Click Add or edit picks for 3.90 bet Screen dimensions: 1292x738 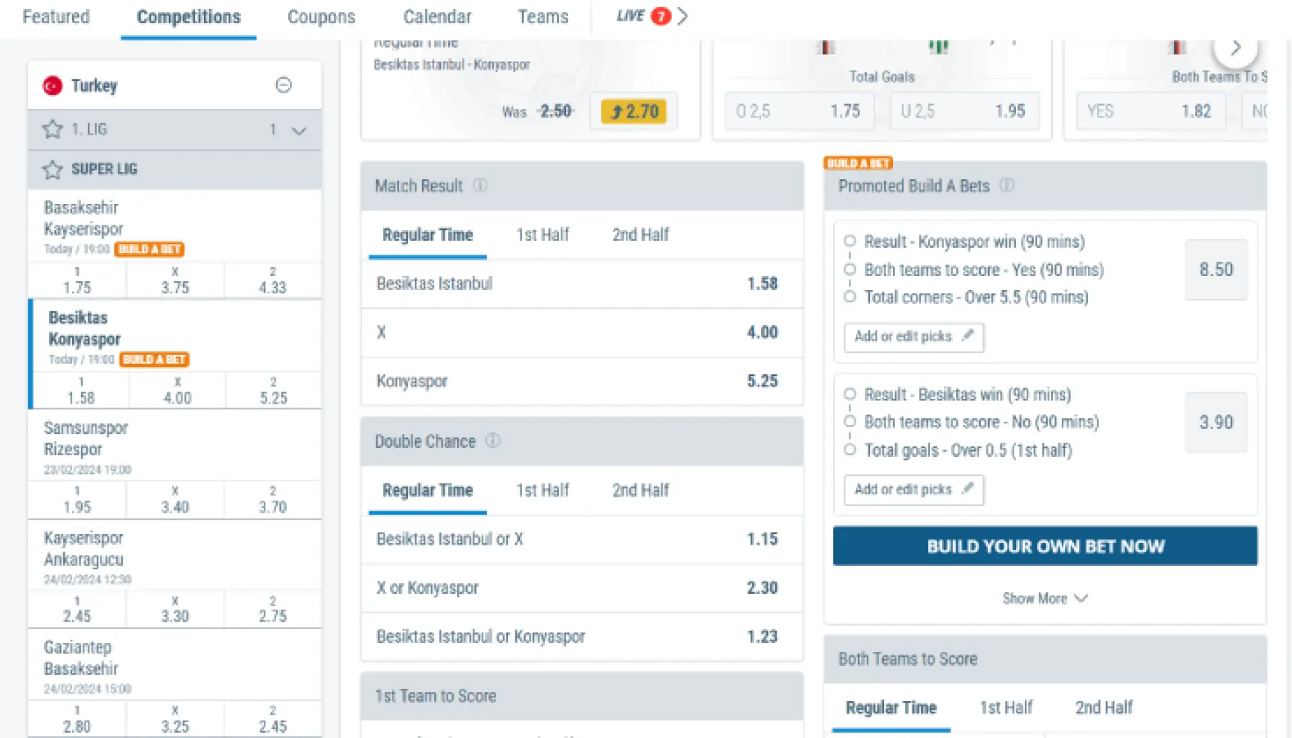pyautogui.click(x=914, y=490)
